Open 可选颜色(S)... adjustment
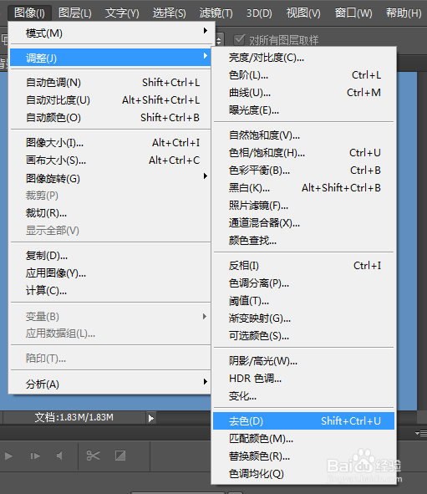Viewport: 427px width, 494px height. coord(303,336)
